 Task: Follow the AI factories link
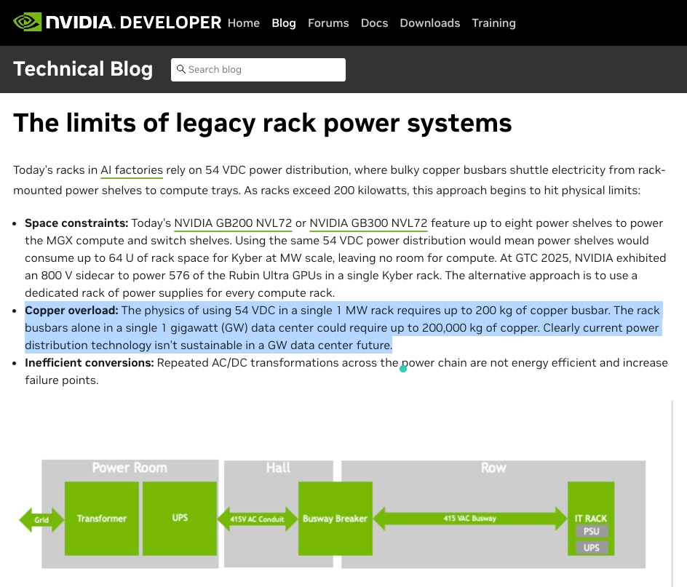tap(132, 170)
